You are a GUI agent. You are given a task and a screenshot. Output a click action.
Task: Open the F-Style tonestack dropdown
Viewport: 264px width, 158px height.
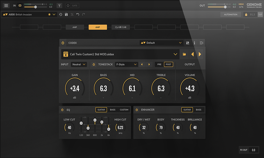126,65
